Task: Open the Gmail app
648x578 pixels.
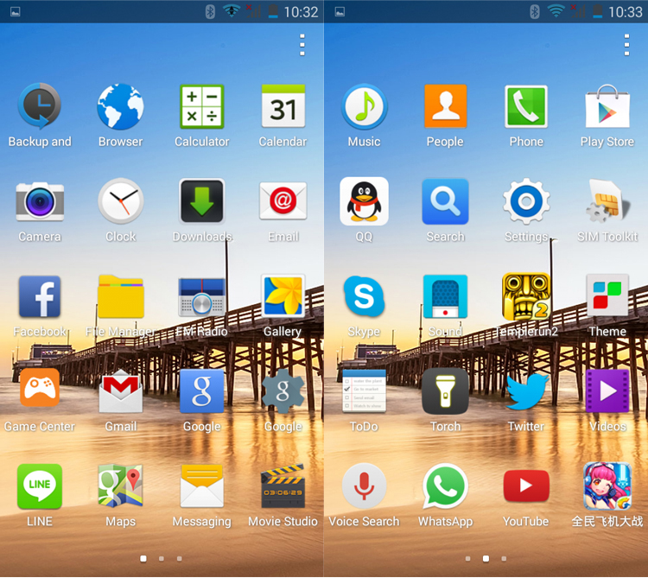Action: point(121,392)
